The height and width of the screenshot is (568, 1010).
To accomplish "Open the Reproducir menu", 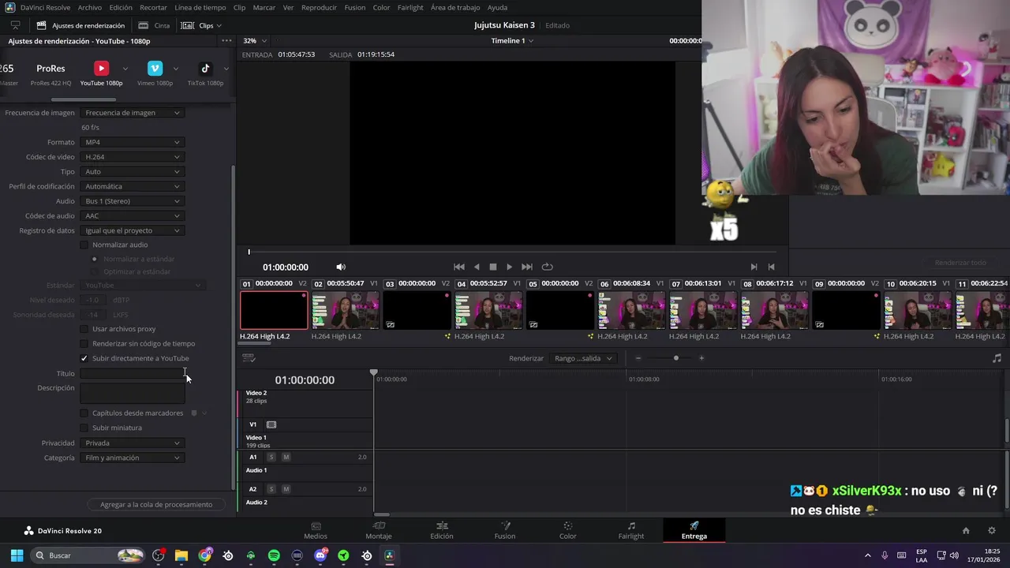I will pos(319,7).
